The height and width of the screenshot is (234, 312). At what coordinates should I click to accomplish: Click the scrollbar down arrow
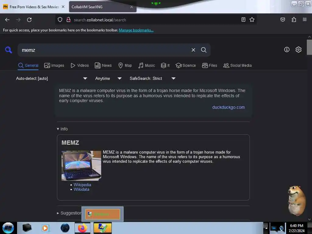click(309, 219)
